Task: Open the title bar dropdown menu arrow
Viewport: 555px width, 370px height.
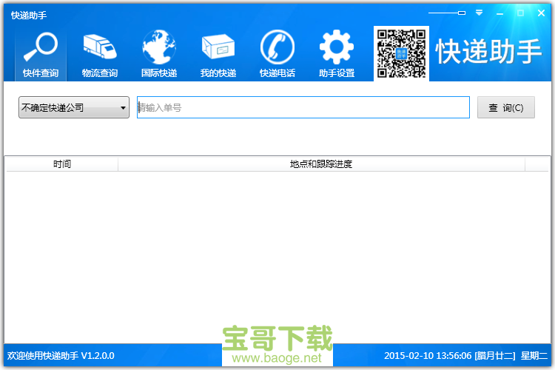Action: 479,13
